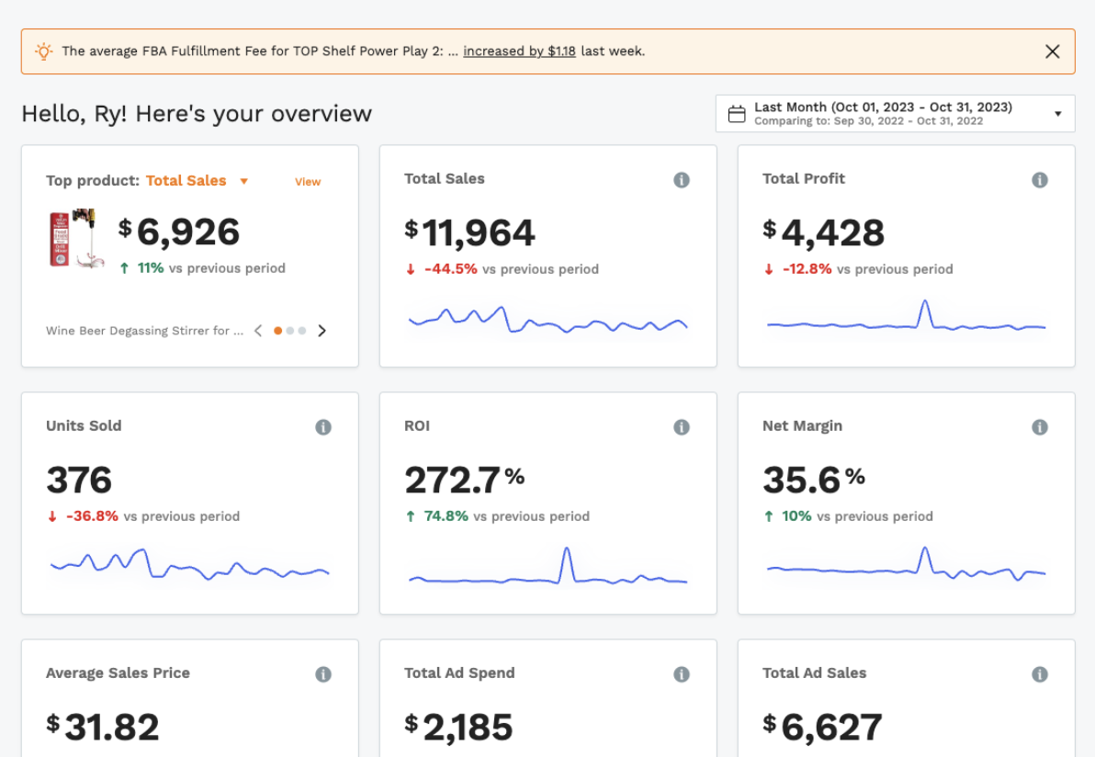Open info tooltip for Net Margin
Screen dimensions: 1095x757
click(x=1040, y=427)
